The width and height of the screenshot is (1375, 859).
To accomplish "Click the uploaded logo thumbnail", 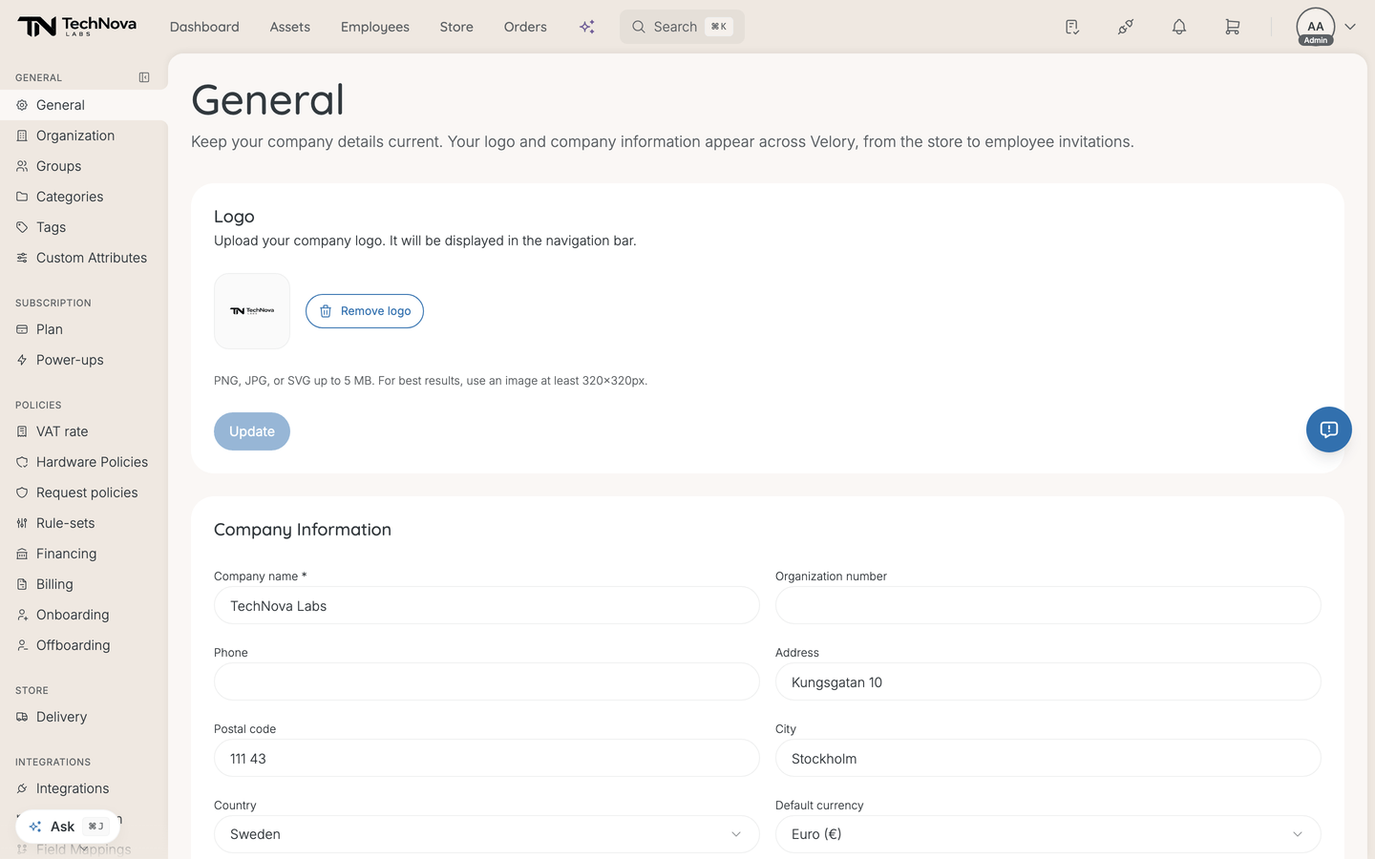I will pos(252,311).
